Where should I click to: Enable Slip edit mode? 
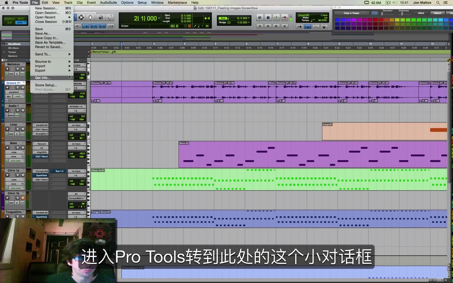tap(10, 23)
